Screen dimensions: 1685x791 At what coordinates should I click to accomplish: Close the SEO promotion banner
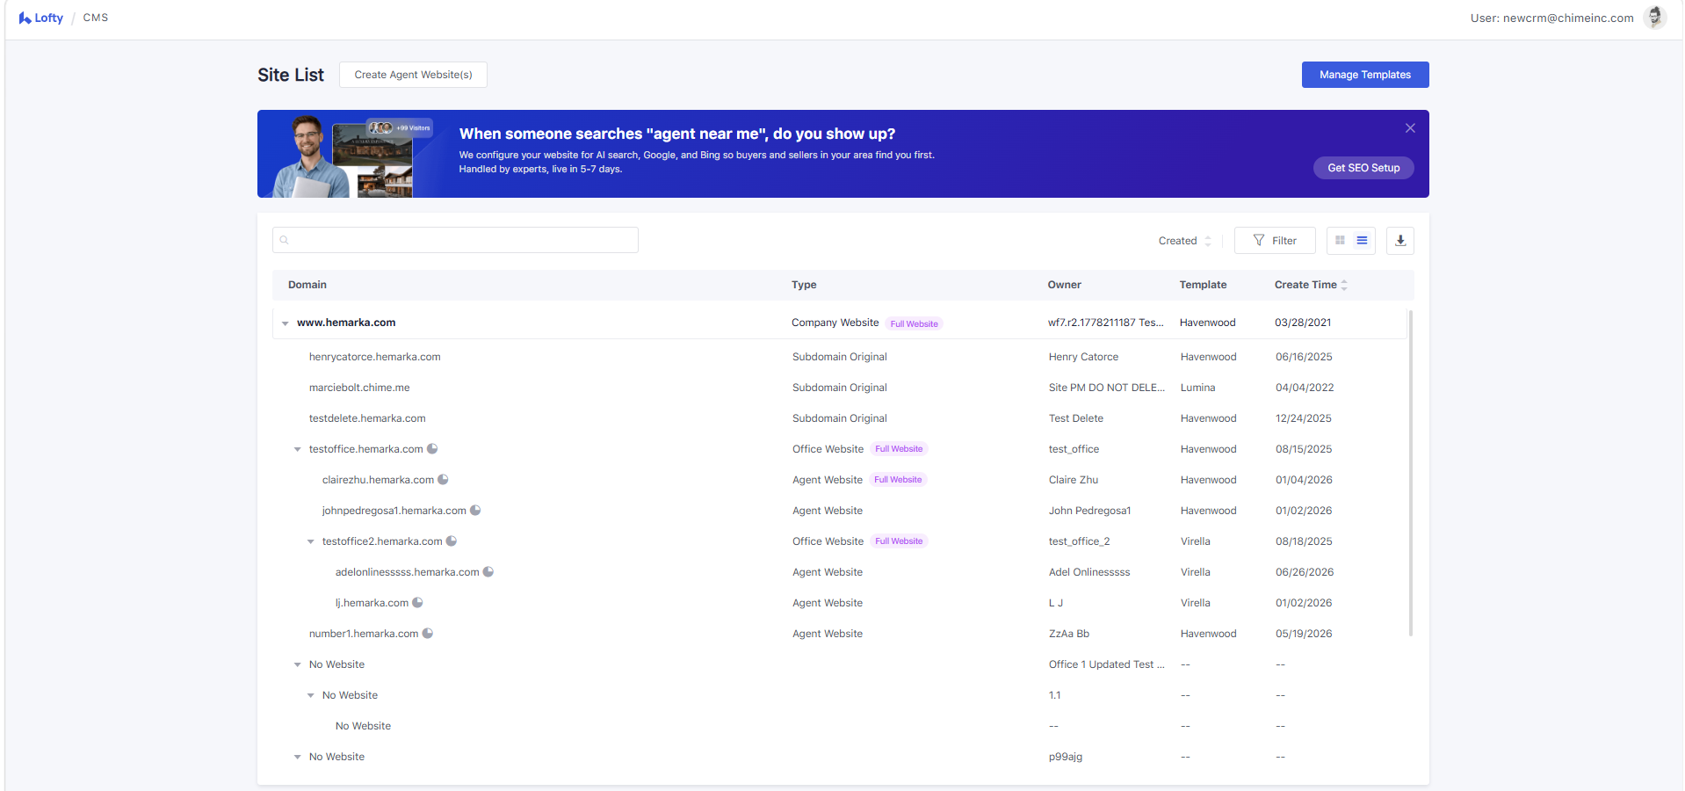pos(1410,128)
